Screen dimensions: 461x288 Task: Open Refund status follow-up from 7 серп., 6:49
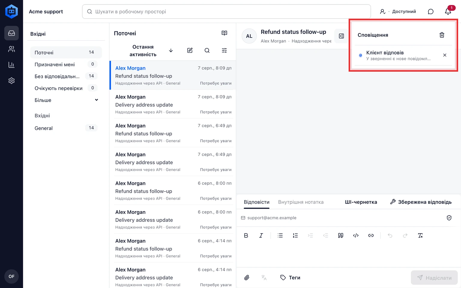coord(173,133)
